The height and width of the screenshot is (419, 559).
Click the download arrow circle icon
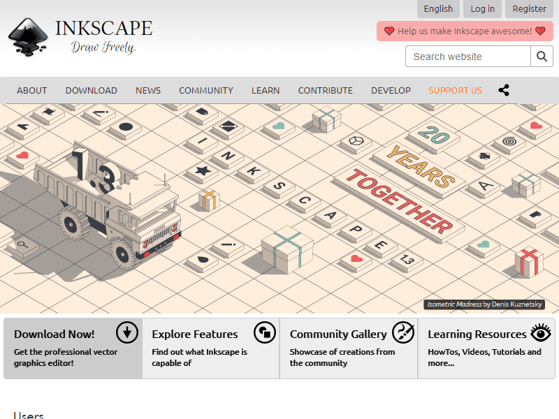coord(126,332)
